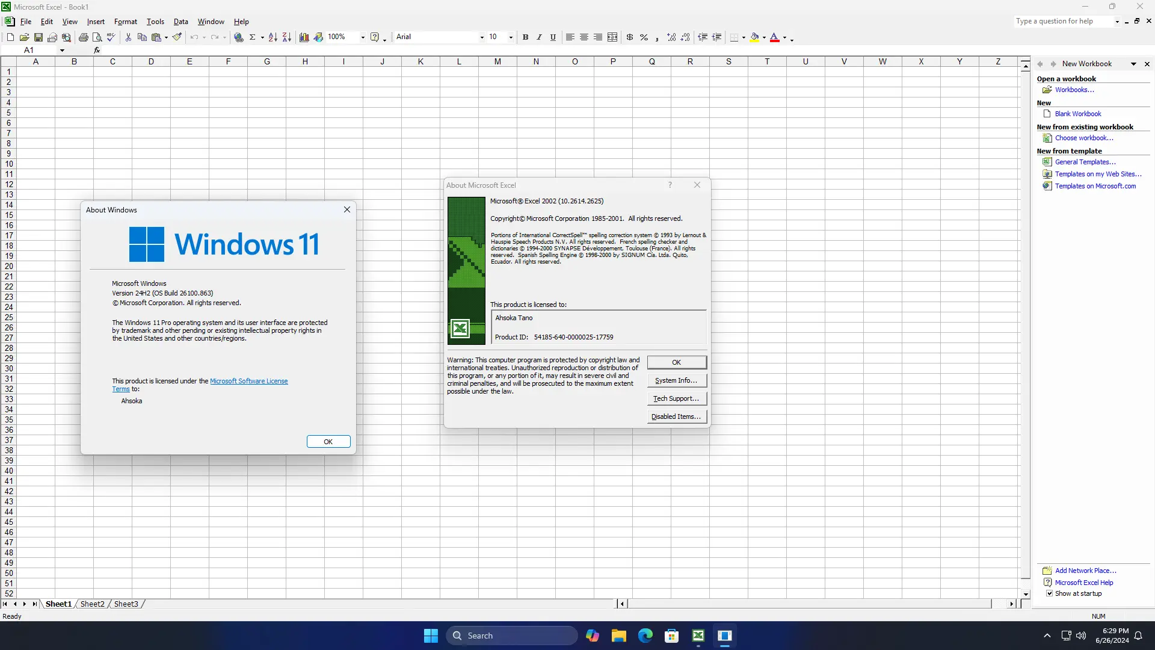Click the fx Insert Function icon
This screenshot has height=650, width=1155.
click(x=97, y=50)
